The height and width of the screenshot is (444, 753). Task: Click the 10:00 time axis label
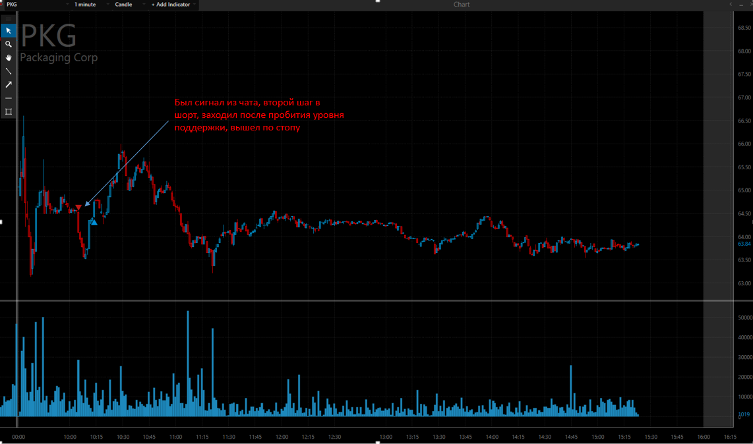[70, 437]
